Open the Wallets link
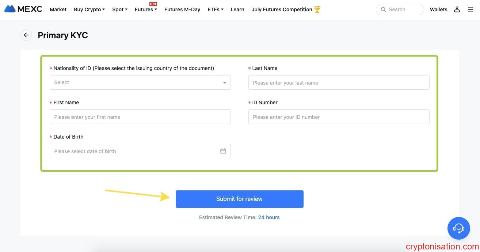This screenshot has height=252, width=480. click(438, 9)
